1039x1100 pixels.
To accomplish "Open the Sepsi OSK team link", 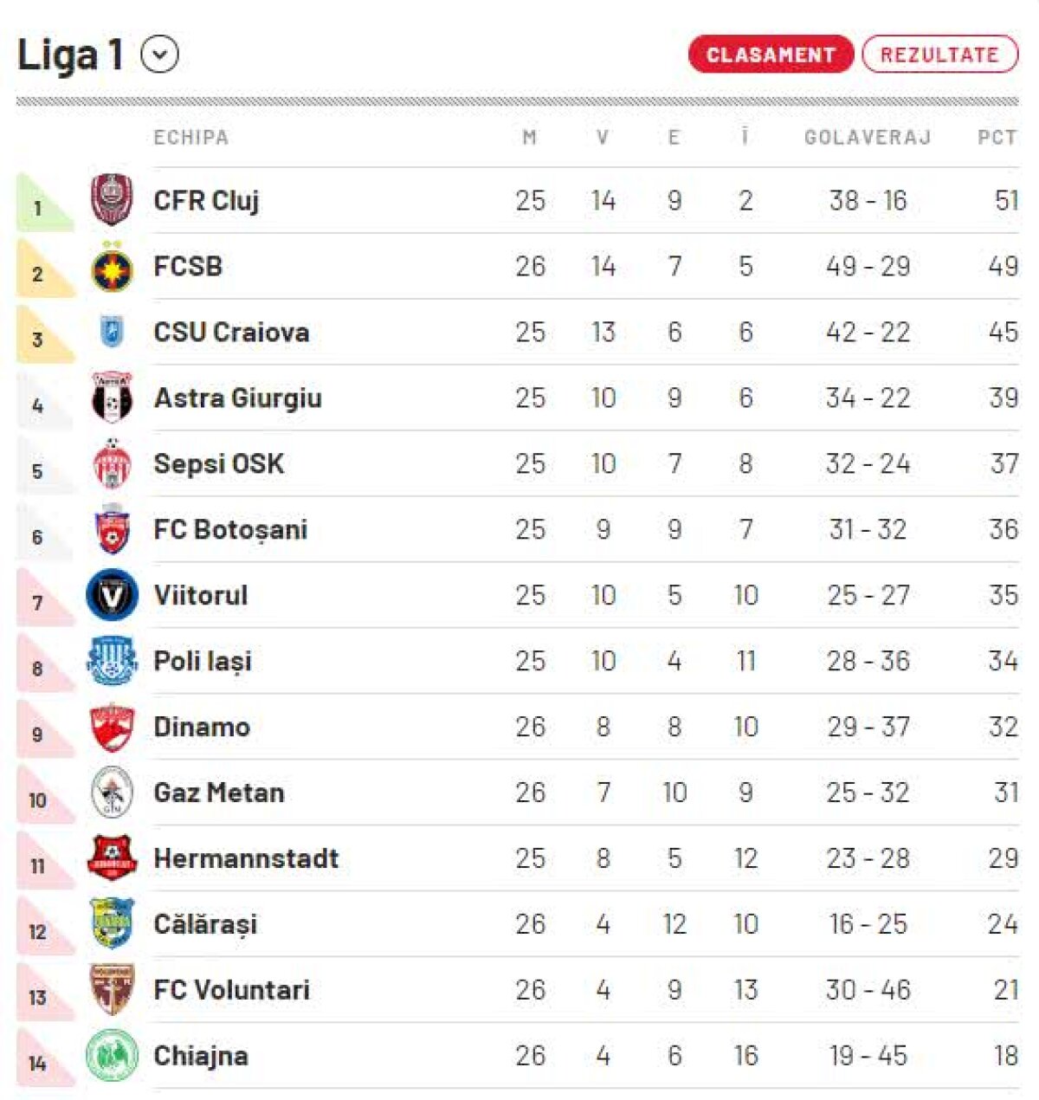I will (218, 464).
